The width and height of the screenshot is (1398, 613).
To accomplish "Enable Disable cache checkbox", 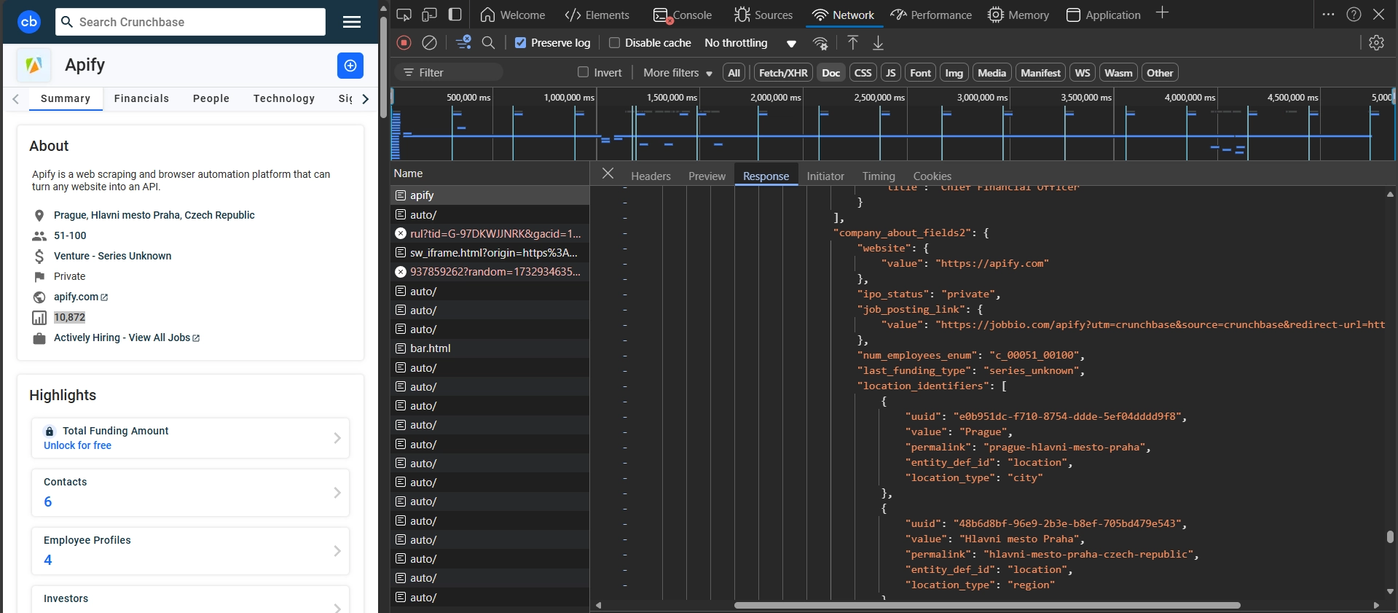I will (x=614, y=43).
